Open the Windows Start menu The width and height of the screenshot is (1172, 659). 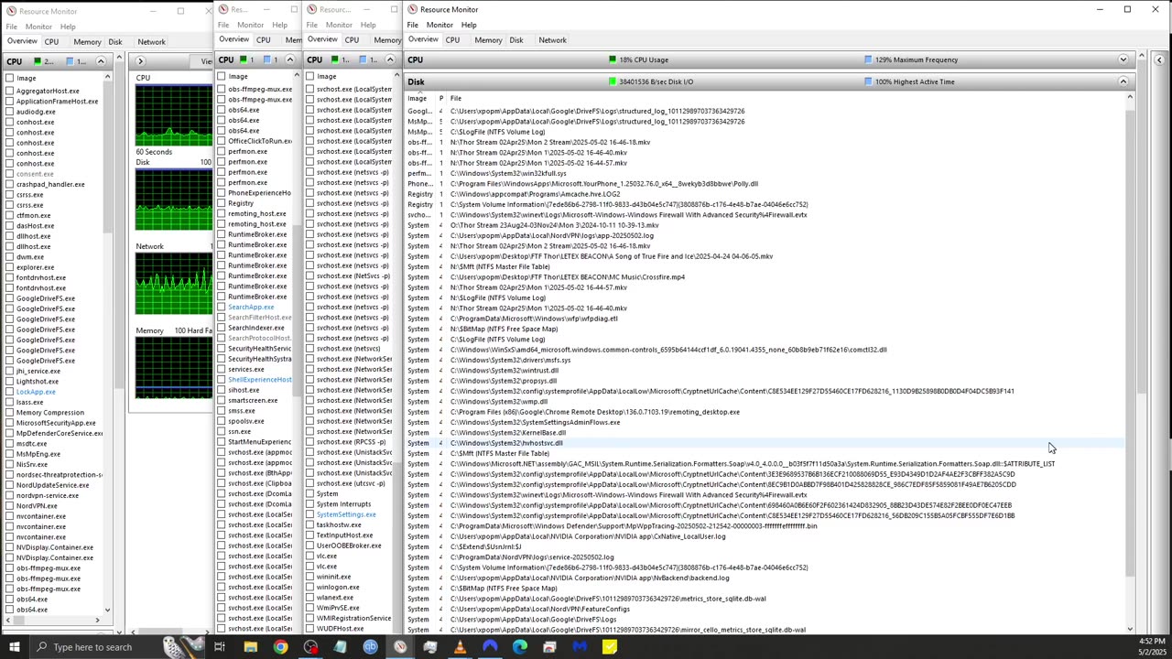coord(14,647)
